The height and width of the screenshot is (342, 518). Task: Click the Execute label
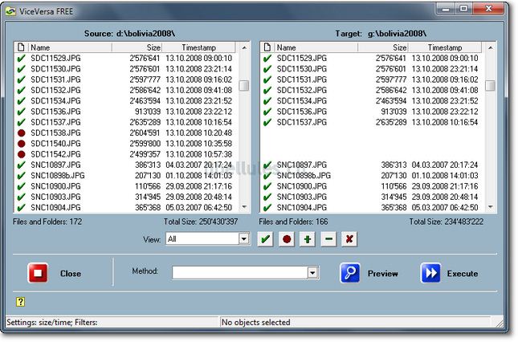tap(463, 274)
